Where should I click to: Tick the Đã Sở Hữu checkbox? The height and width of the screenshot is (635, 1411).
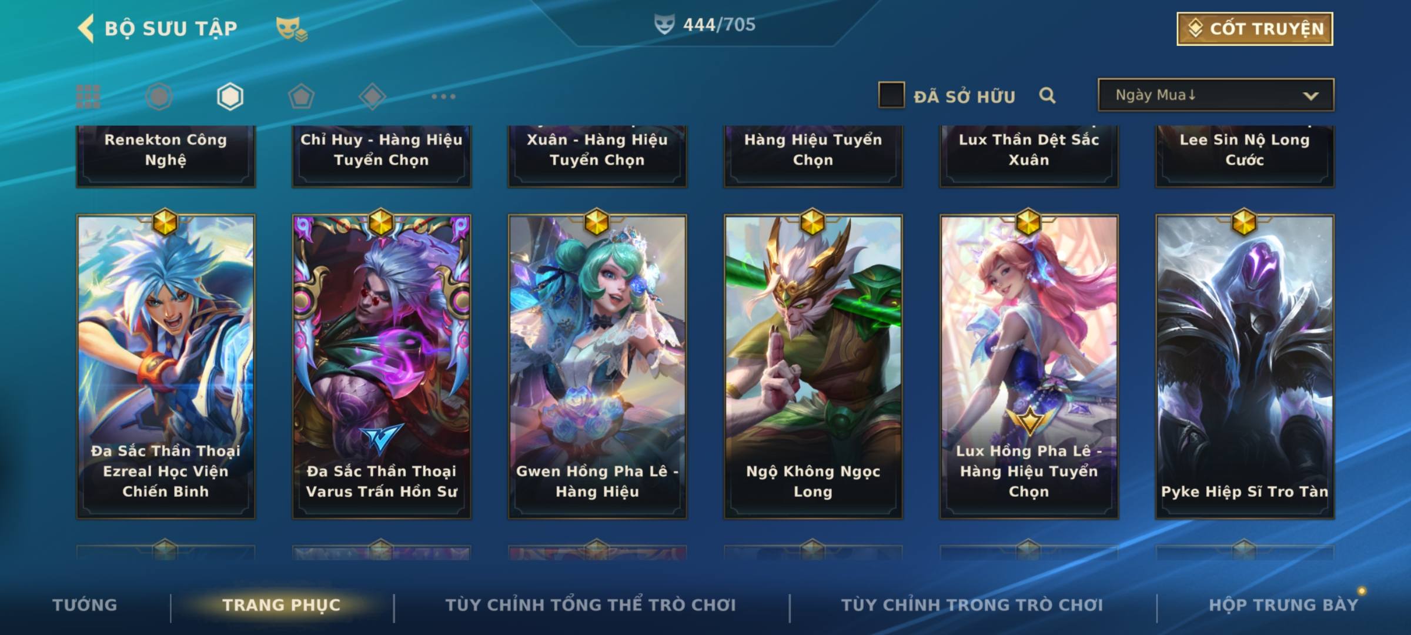tap(891, 95)
